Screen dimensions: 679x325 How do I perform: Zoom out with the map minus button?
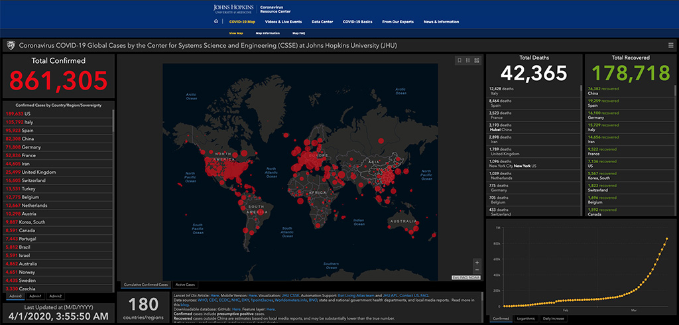(x=477, y=270)
